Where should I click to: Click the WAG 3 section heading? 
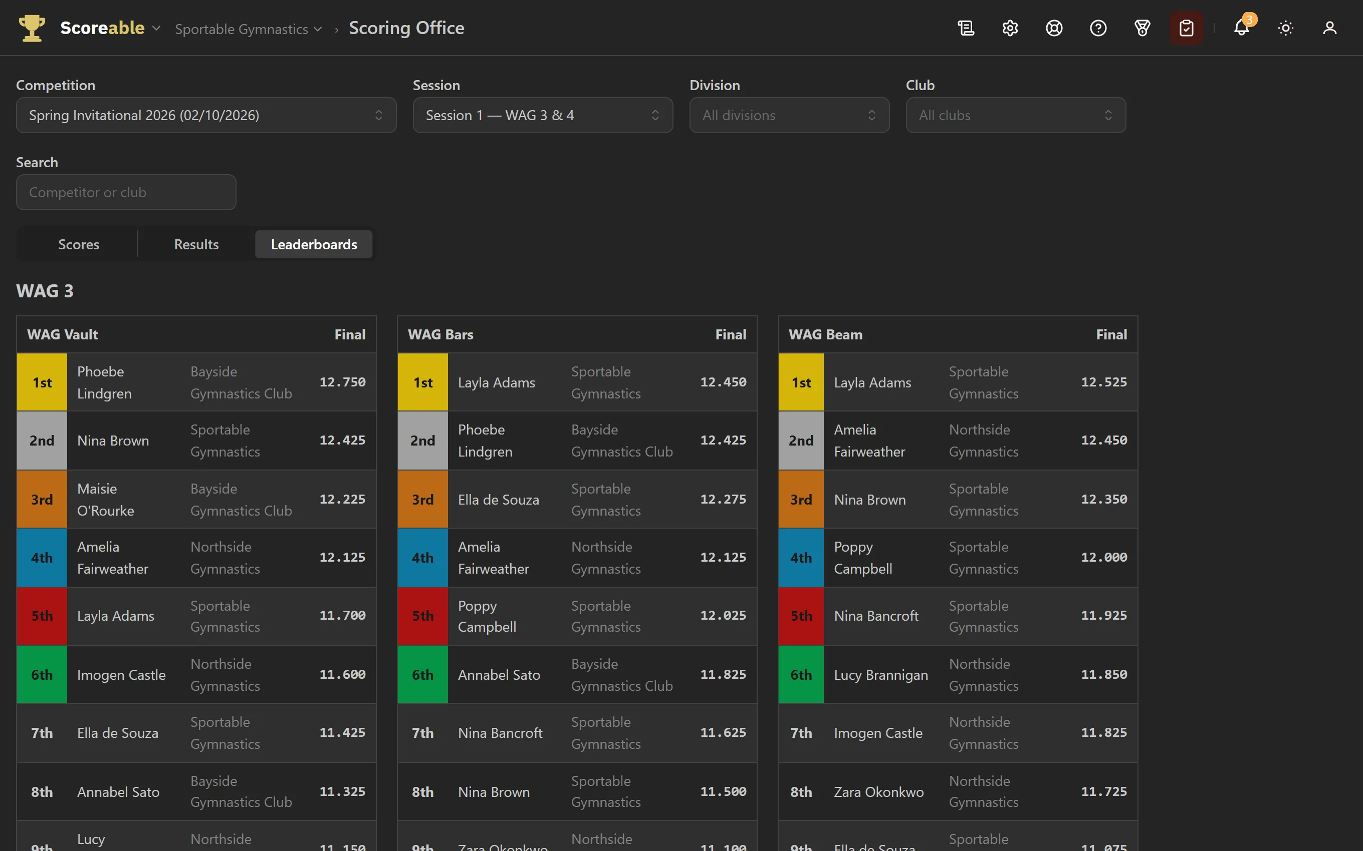[x=45, y=291]
